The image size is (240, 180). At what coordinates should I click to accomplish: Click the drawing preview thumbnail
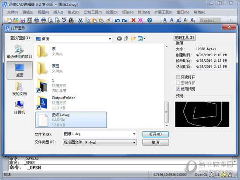[x=202, y=114]
